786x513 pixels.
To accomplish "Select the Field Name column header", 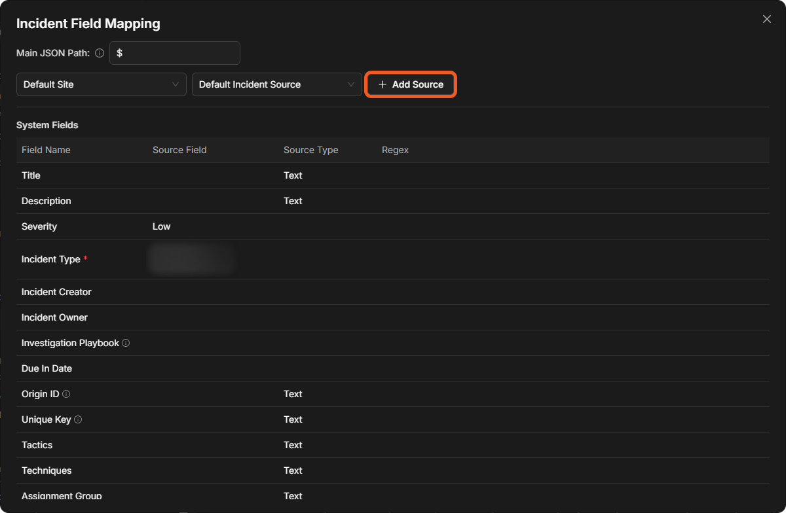I will tap(46, 150).
